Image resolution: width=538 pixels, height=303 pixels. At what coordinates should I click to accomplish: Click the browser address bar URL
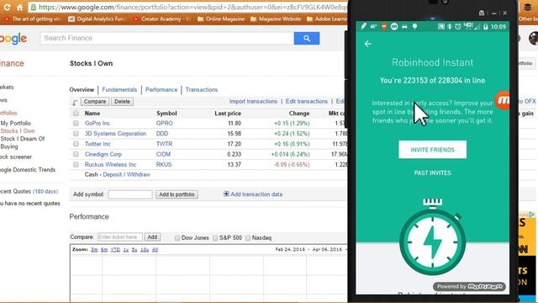193,7
